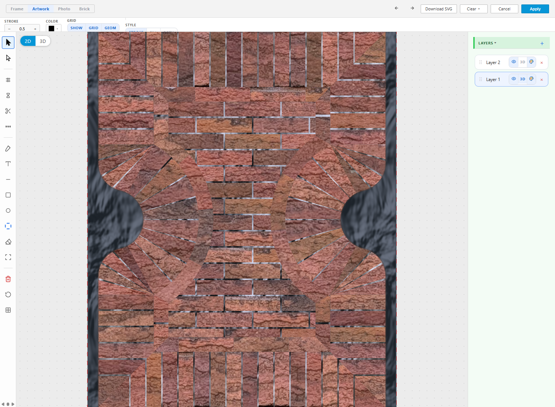This screenshot has width=555, height=407.
Task: Switch canvas view to 2D
Action: pos(28,41)
